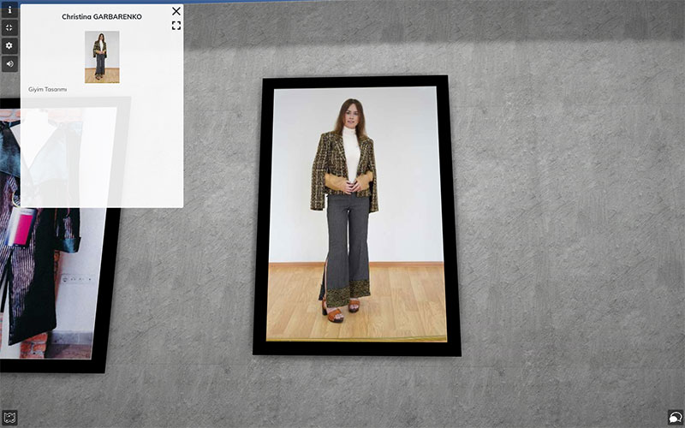Open the info panel icon
The width and height of the screenshot is (685, 428).
pos(9,9)
